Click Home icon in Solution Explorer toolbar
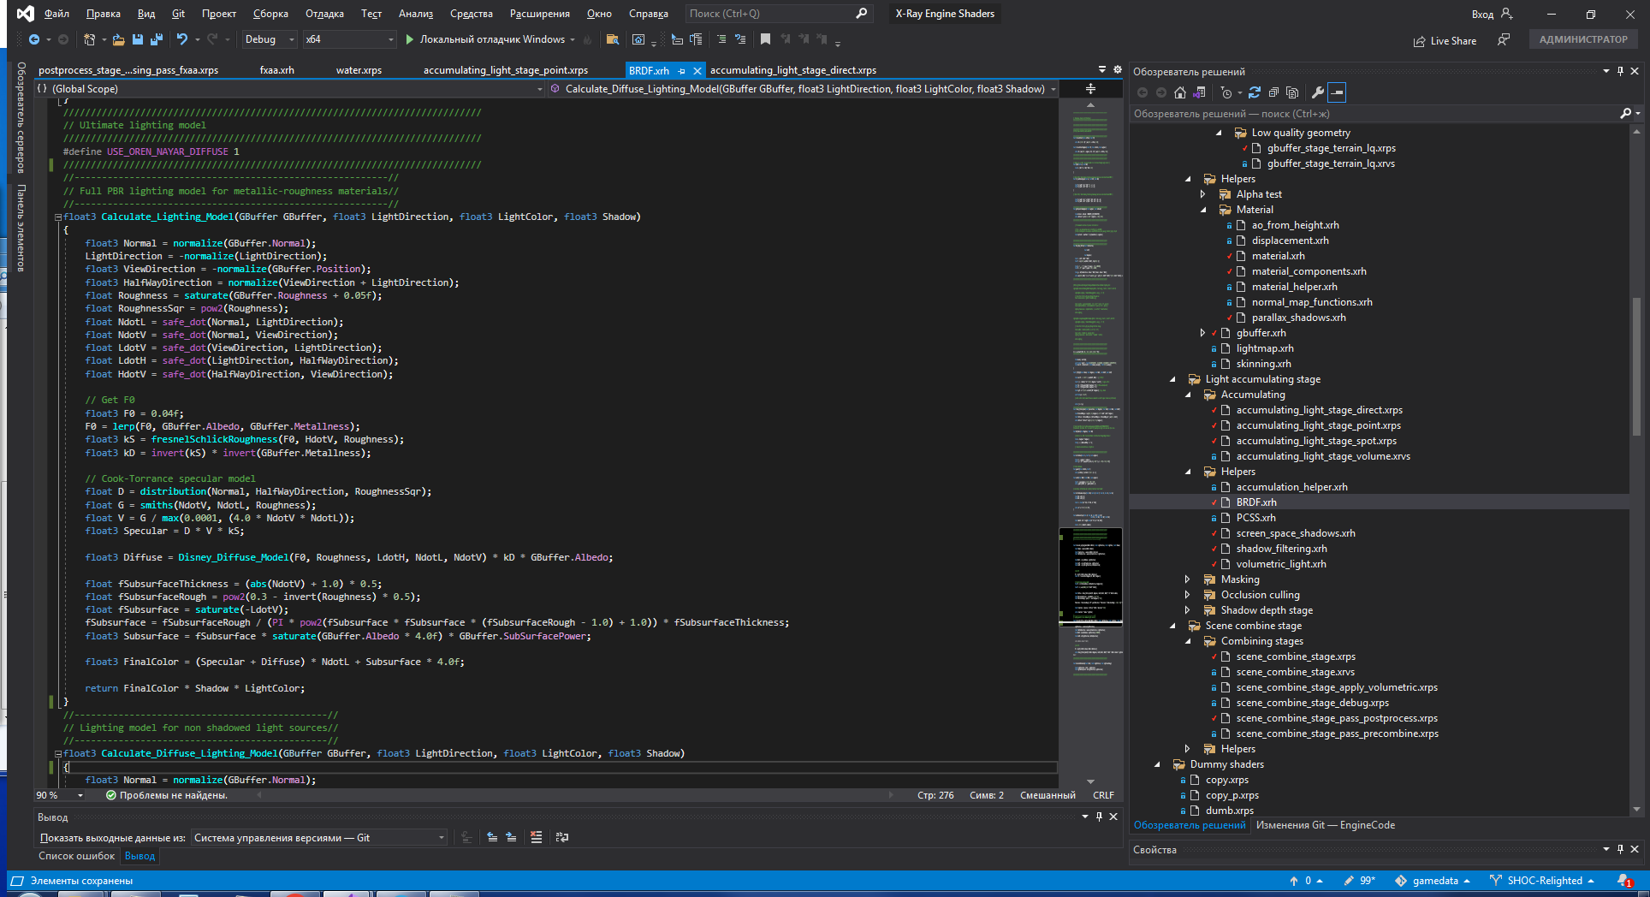 [1180, 92]
